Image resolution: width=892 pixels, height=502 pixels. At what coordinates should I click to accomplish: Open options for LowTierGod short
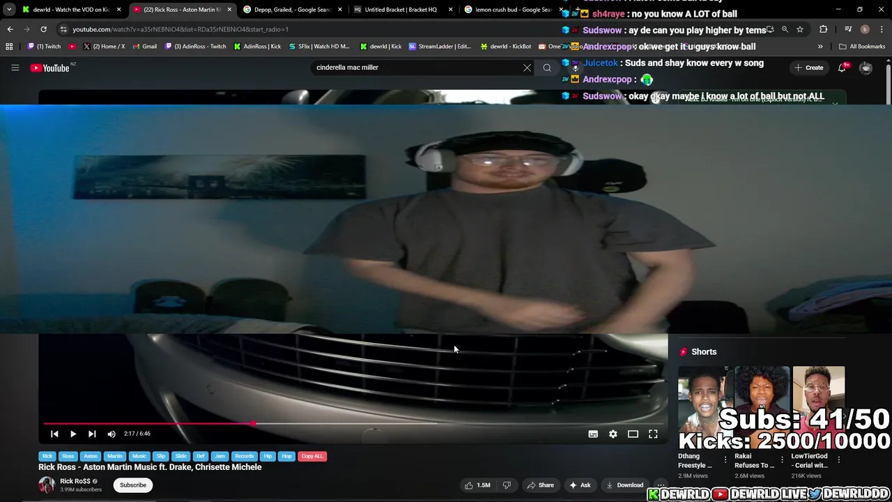(x=839, y=460)
